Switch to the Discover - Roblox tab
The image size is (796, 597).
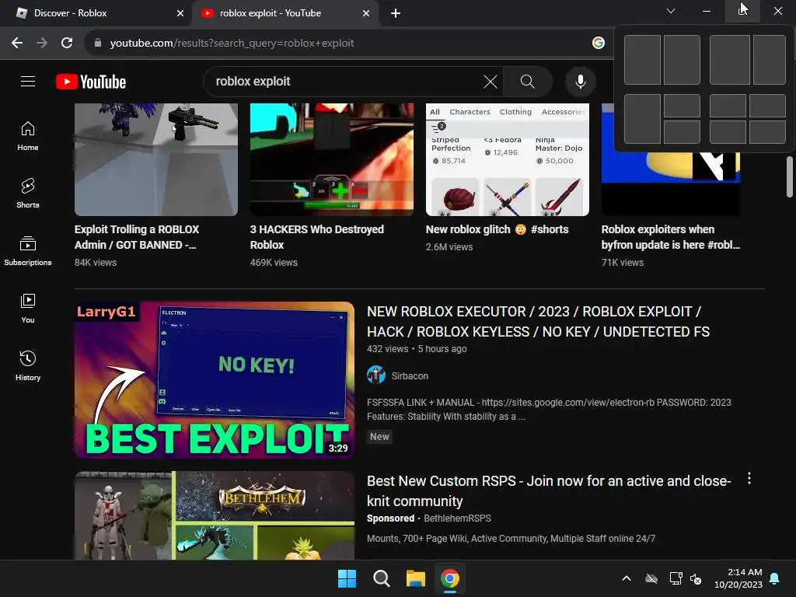point(96,13)
